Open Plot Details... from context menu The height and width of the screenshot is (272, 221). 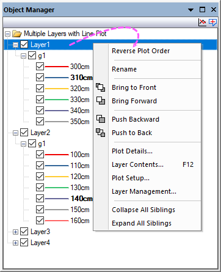point(147,151)
